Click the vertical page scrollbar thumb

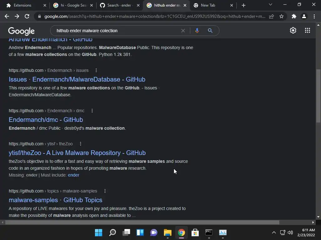click(x=318, y=96)
